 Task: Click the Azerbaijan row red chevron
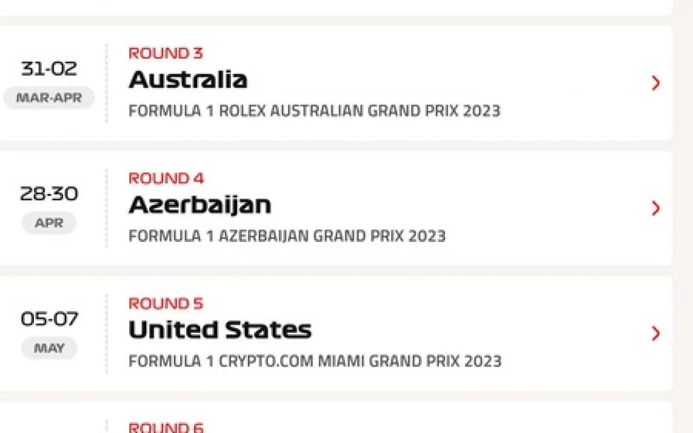tap(656, 209)
